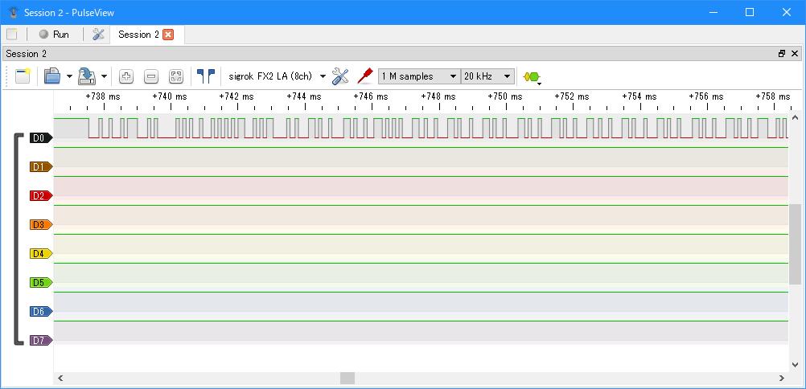Open a capture file with folder icon
The image size is (806, 389).
point(52,76)
